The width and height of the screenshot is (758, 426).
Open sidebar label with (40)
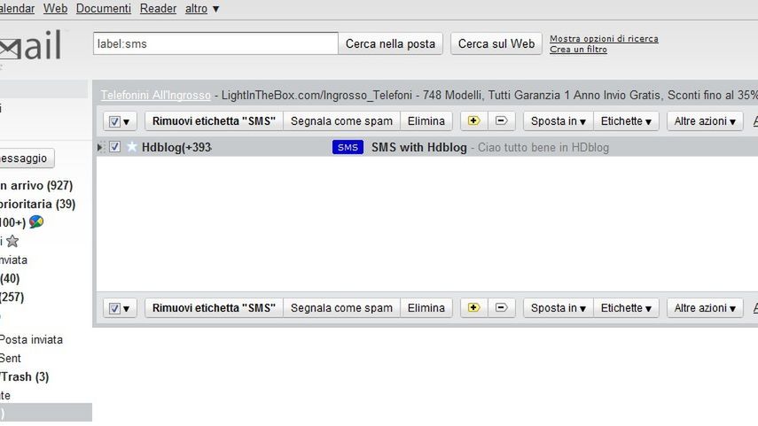(10, 278)
